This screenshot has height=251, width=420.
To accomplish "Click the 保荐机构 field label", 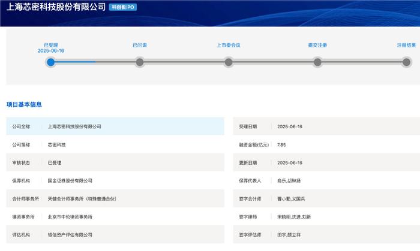I will pos(21,181).
